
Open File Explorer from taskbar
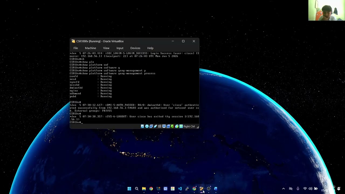click(x=144, y=189)
